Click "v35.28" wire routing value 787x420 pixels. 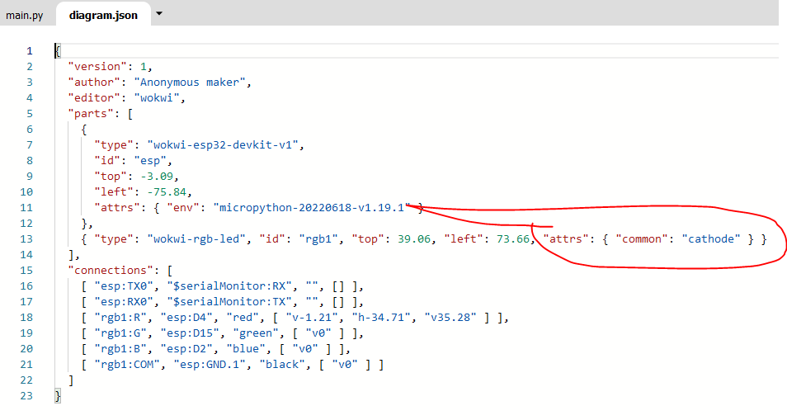pos(450,317)
